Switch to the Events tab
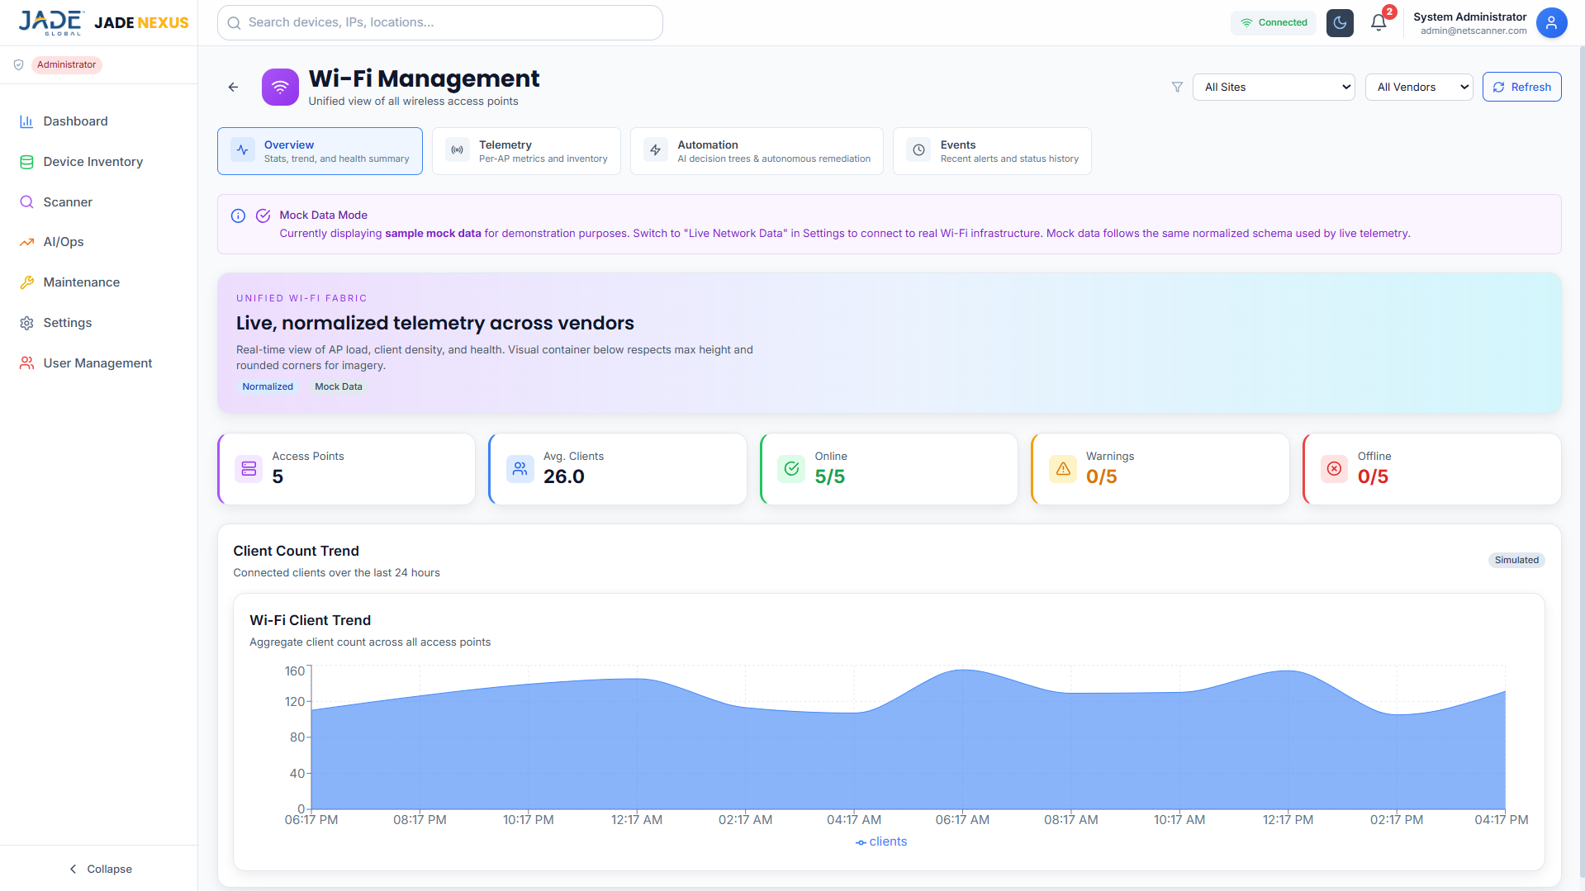This screenshot has height=891, width=1585. 992,151
